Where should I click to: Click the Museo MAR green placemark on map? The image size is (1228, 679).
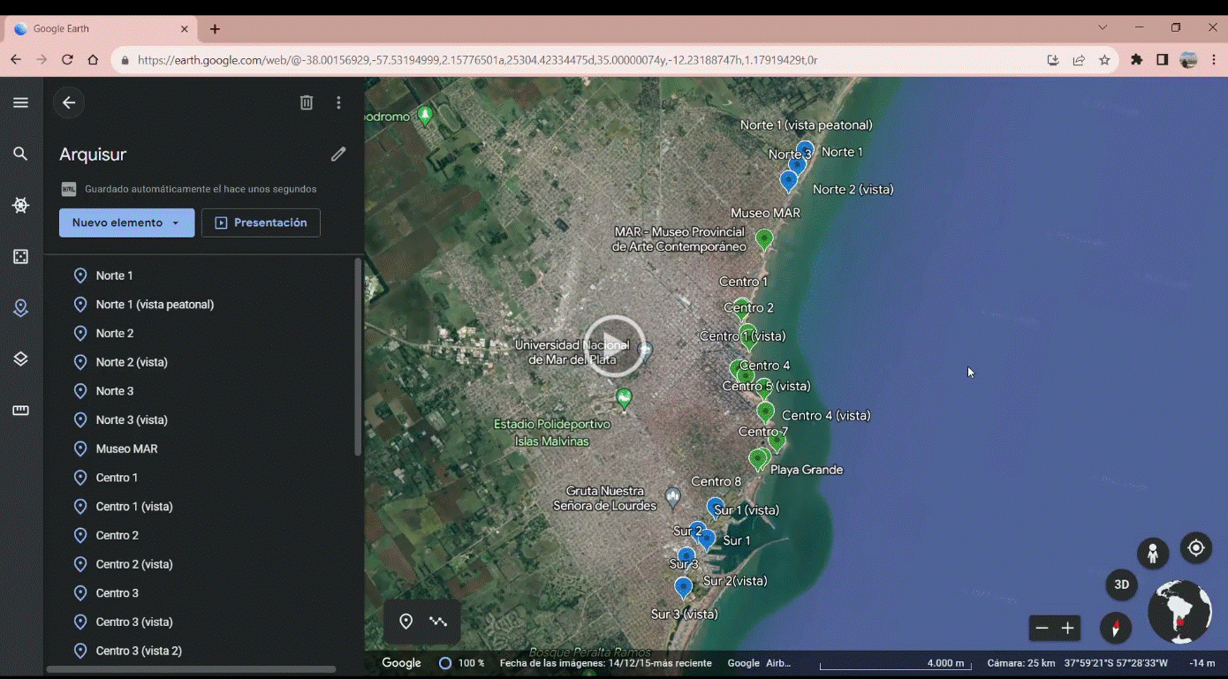point(764,238)
